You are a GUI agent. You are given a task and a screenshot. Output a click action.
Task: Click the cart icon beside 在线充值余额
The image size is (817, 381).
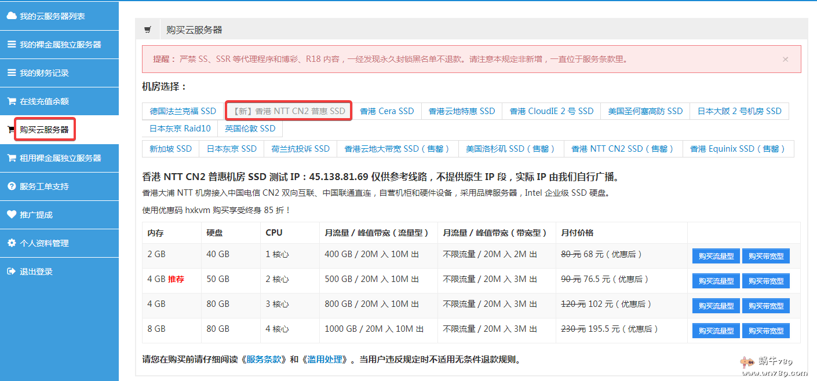(x=12, y=101)
